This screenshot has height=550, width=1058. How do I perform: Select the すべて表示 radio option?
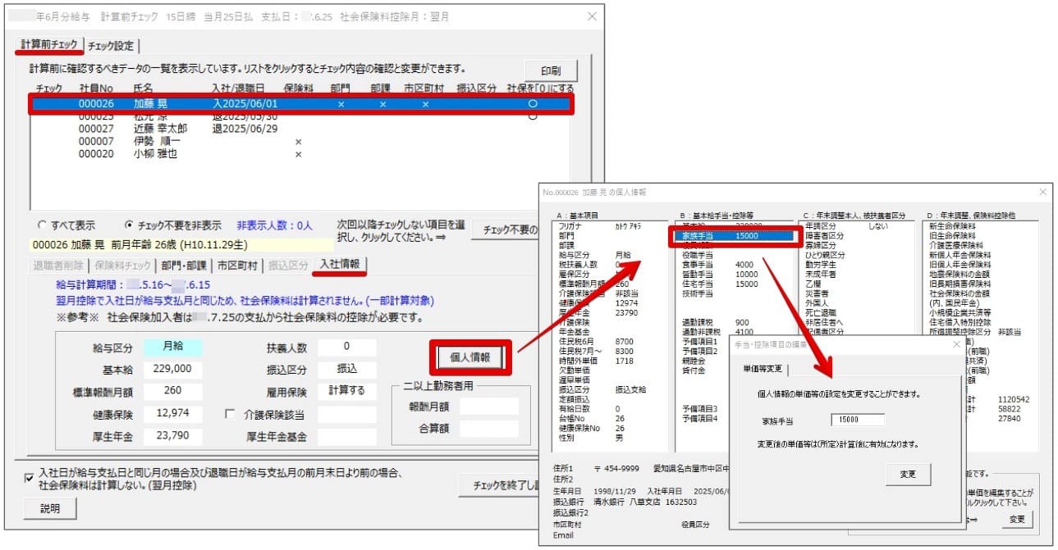(41, 225)
